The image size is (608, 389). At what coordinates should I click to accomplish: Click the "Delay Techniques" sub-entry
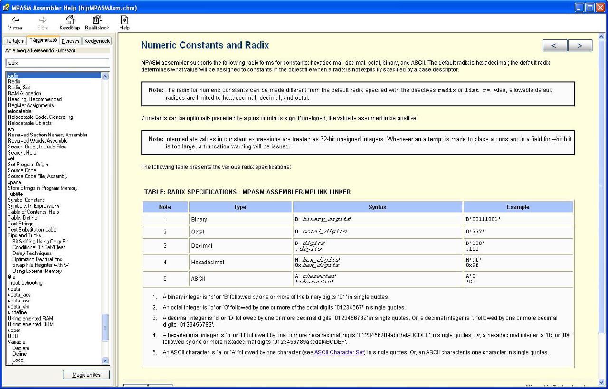pos(32,253)
